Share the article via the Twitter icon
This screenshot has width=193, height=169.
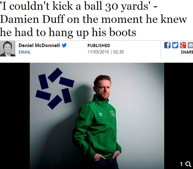click(x=175, y=45)
